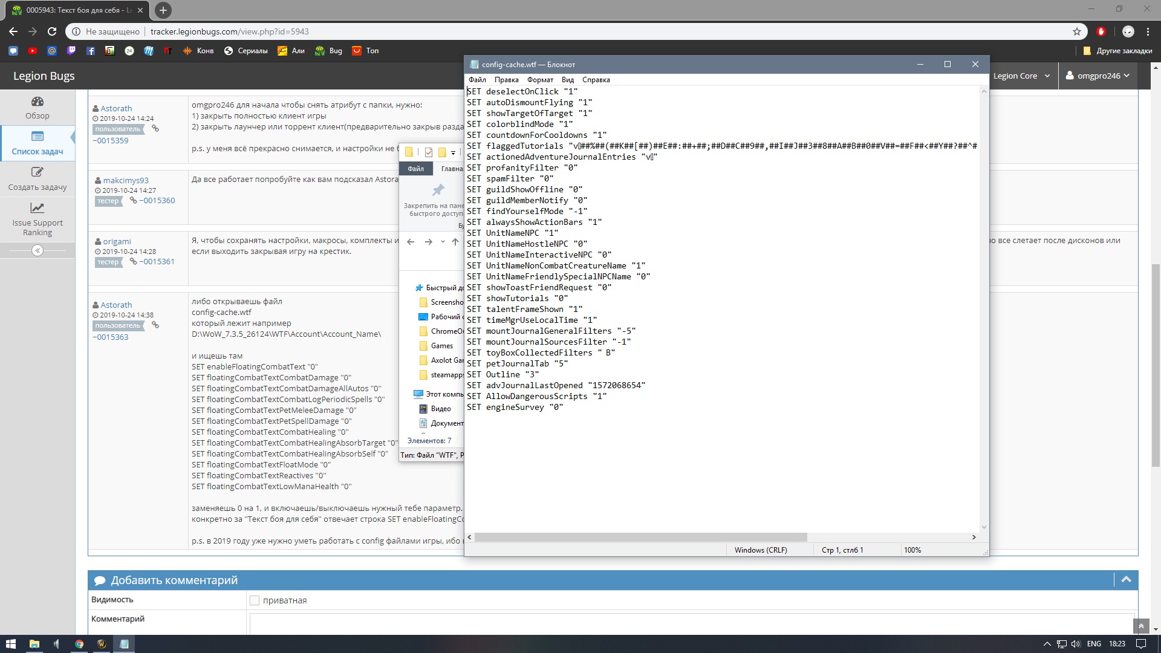Toggle checkmark icon in explorer quick access toolbar
The image size is (1161, 653).
click(x=429, y=152)
